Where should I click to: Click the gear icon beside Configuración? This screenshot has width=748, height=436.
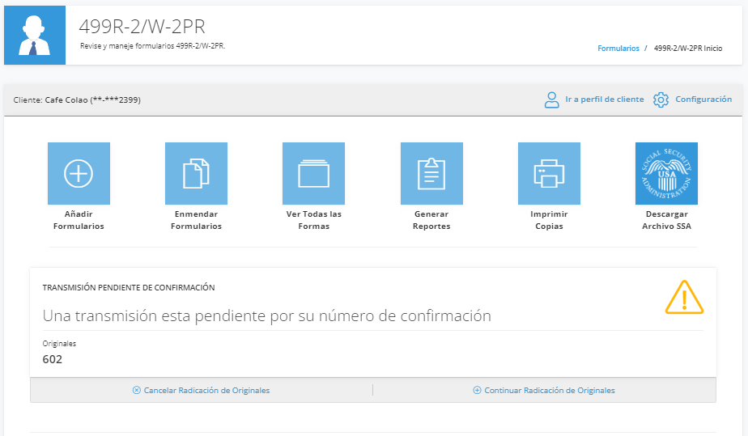(x=661, y=99)
